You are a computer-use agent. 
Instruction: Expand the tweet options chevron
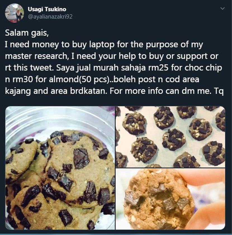pos(222,8)
